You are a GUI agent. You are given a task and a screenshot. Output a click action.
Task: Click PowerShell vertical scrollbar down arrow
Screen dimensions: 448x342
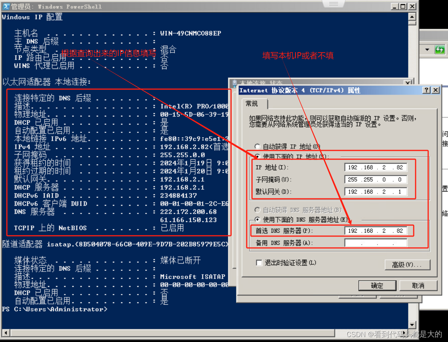[x=412, y=325]
